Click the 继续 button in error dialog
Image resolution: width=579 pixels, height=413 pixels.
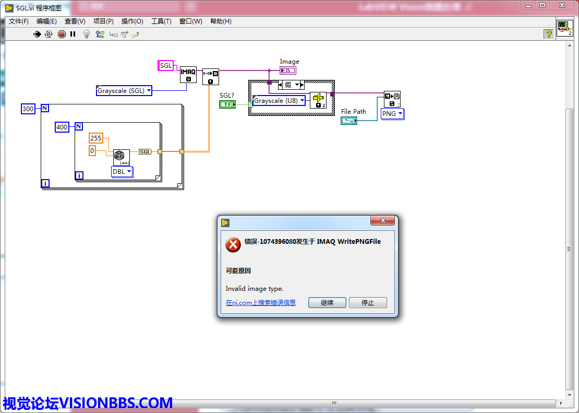tap(327, 303)
